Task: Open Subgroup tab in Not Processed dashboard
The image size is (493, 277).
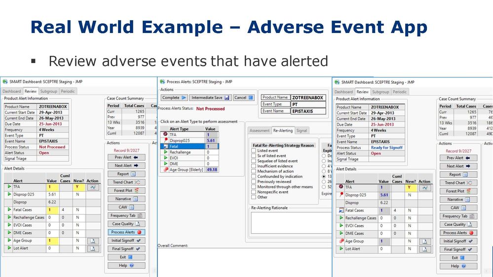Action: click(x=49, y=91)
